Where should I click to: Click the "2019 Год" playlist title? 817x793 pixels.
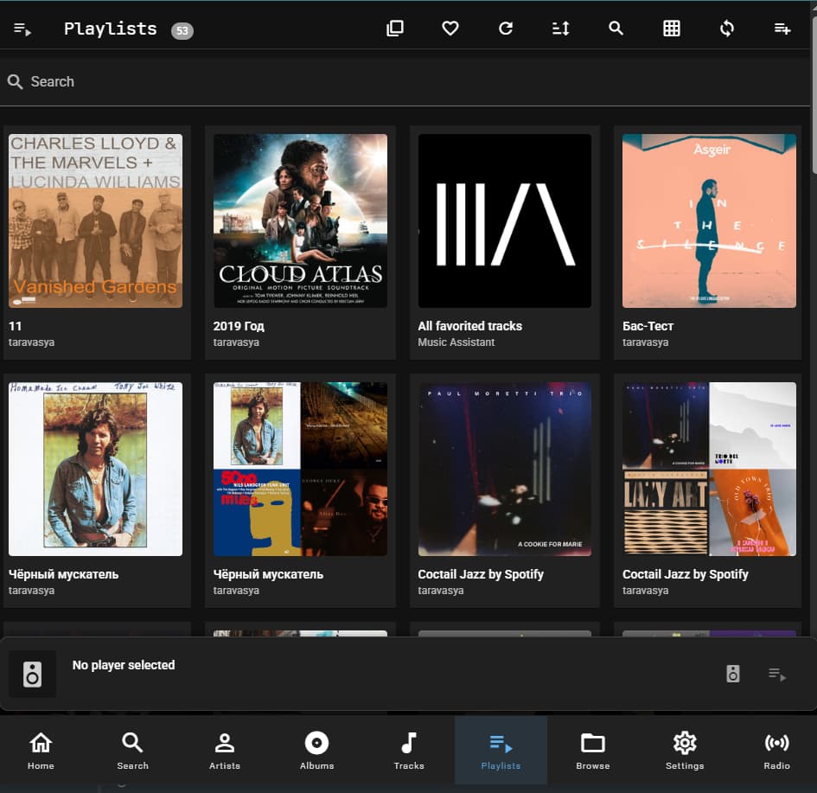click(239, 326)
